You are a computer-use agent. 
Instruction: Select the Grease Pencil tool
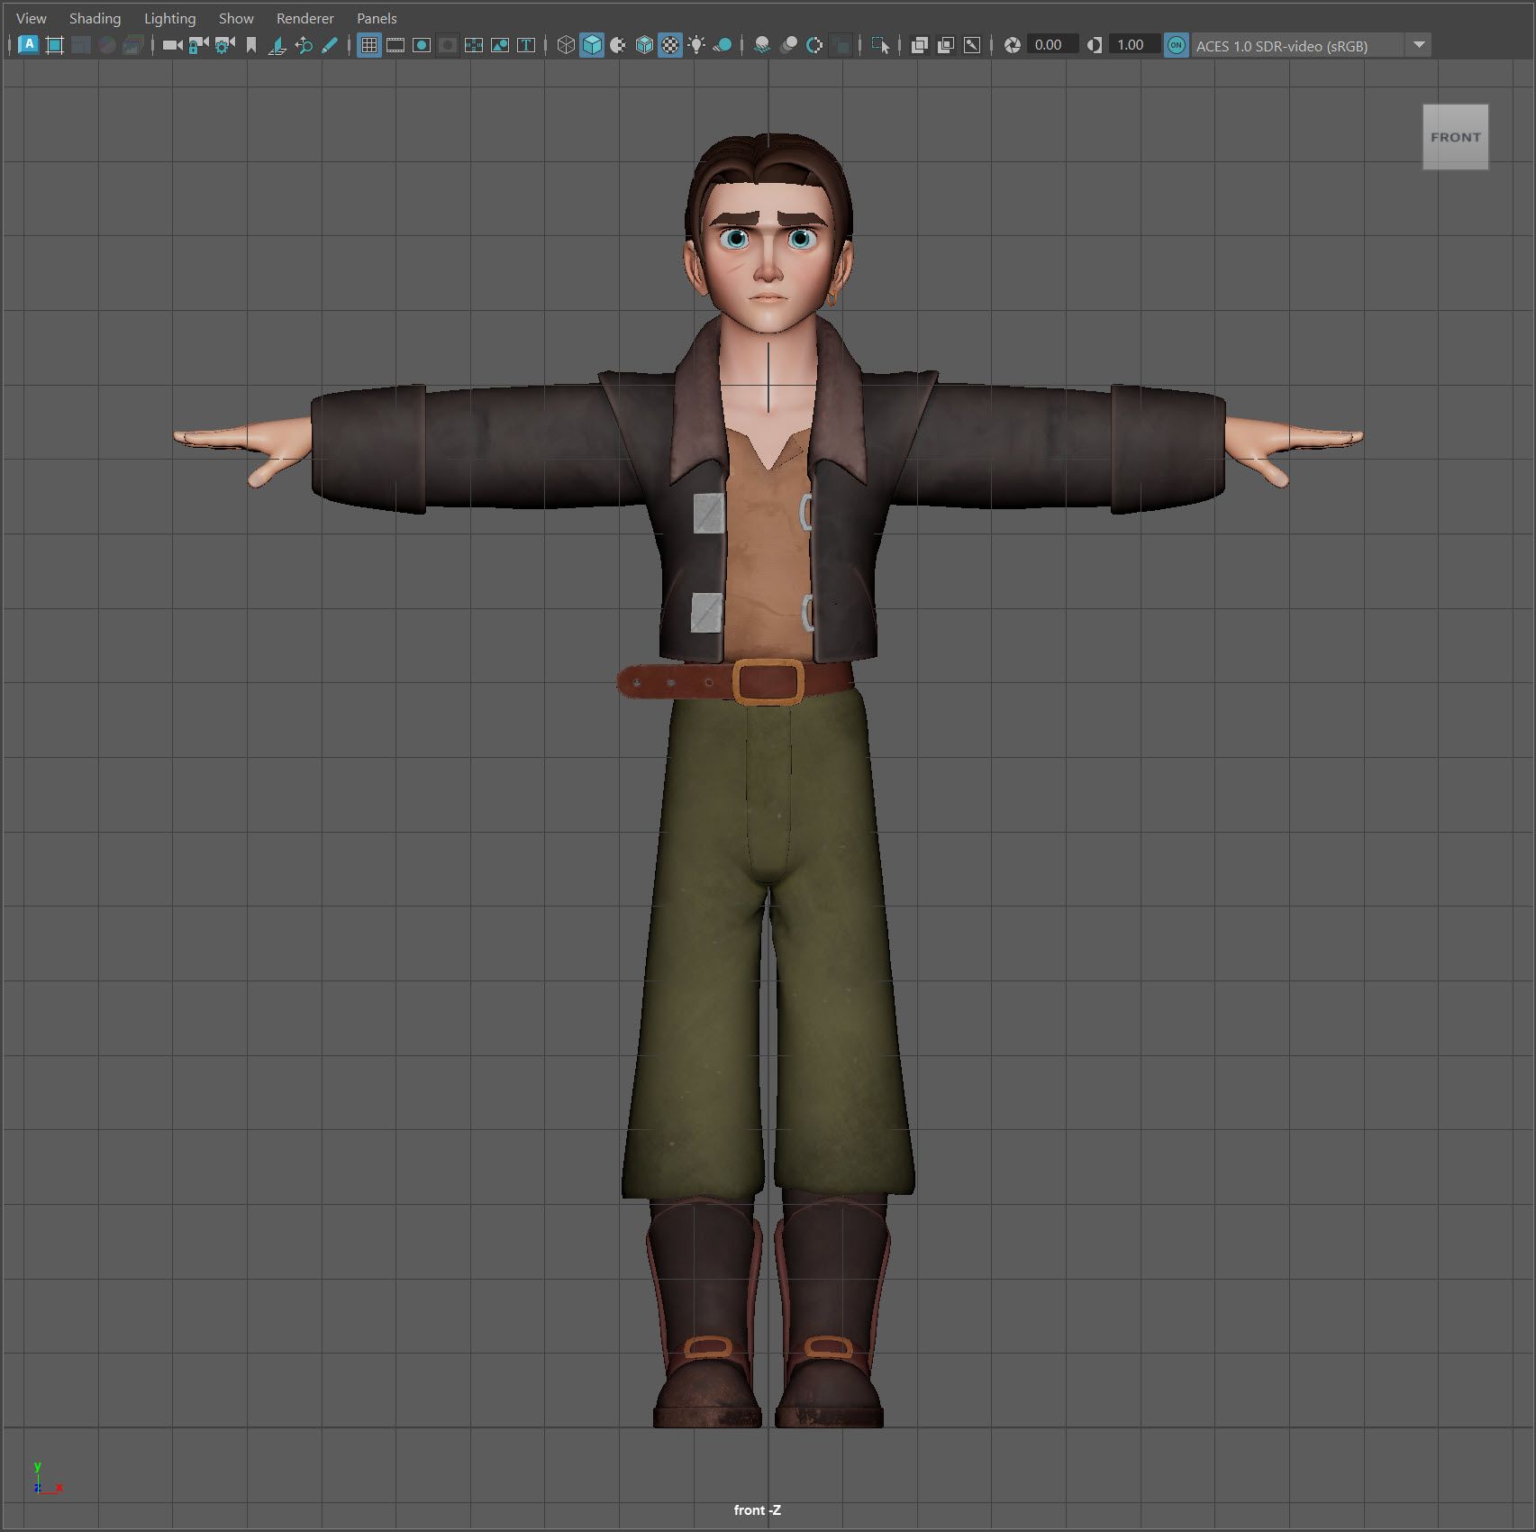(330, 45)
